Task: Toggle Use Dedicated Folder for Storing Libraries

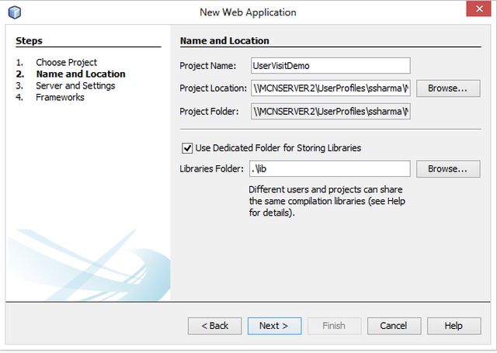Action: tap(186, 147)
